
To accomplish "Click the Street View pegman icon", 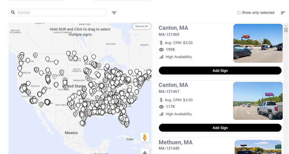I will [144, 137].
